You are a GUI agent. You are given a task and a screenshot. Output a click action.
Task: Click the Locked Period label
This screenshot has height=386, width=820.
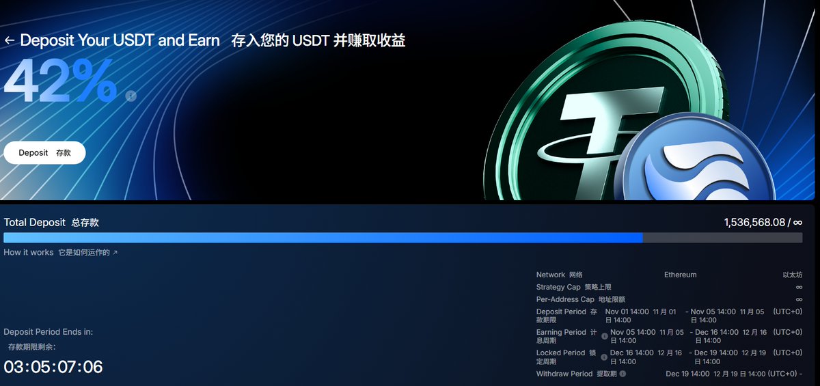click(566, 357)
